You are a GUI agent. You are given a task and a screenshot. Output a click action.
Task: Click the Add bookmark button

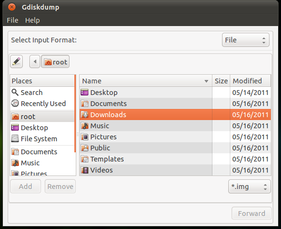click(26, 187)
